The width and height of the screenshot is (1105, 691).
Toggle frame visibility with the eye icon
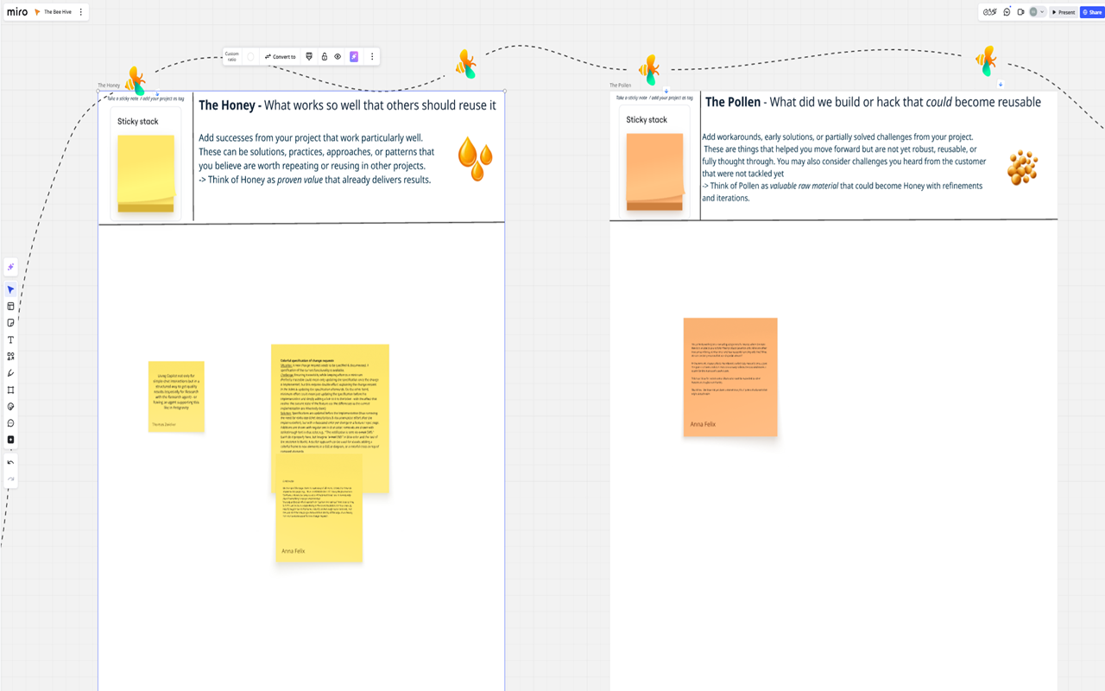[x=338, y=57]
